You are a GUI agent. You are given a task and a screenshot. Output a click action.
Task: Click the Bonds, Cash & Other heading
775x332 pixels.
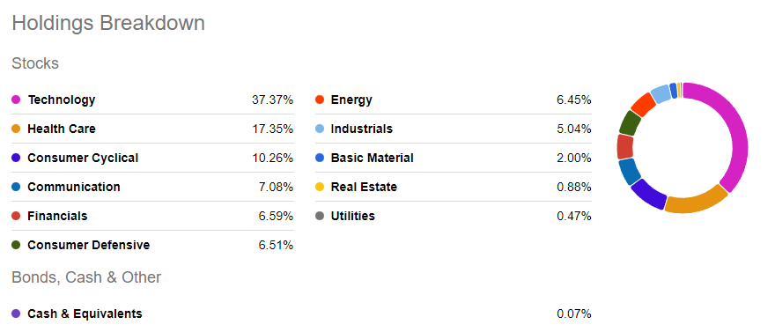click(86, 277)
